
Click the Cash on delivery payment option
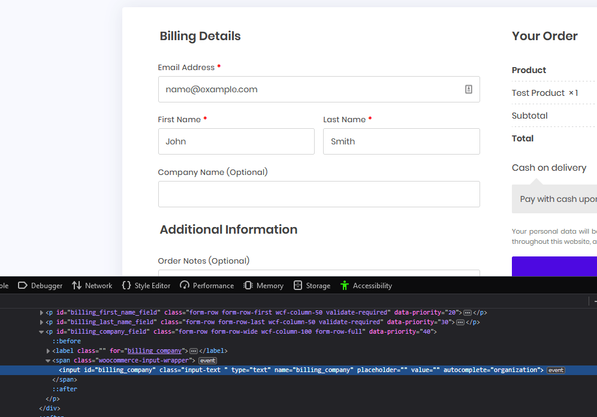(549, 168)
